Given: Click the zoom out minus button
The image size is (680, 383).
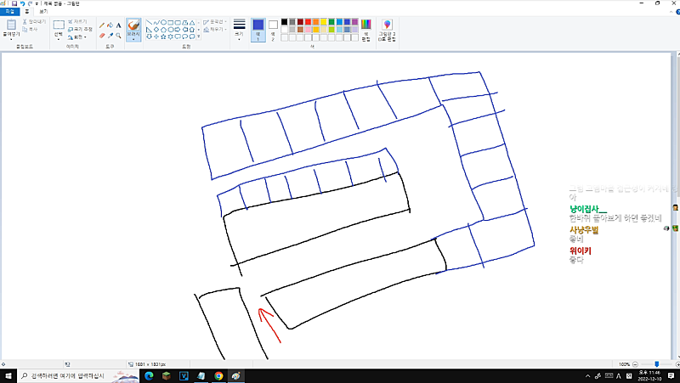Looking at the screenshot, I should click(635, 364).
